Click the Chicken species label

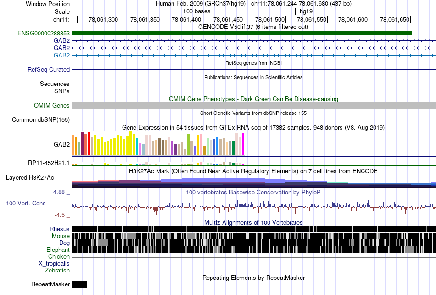click(x=59, y=256)
